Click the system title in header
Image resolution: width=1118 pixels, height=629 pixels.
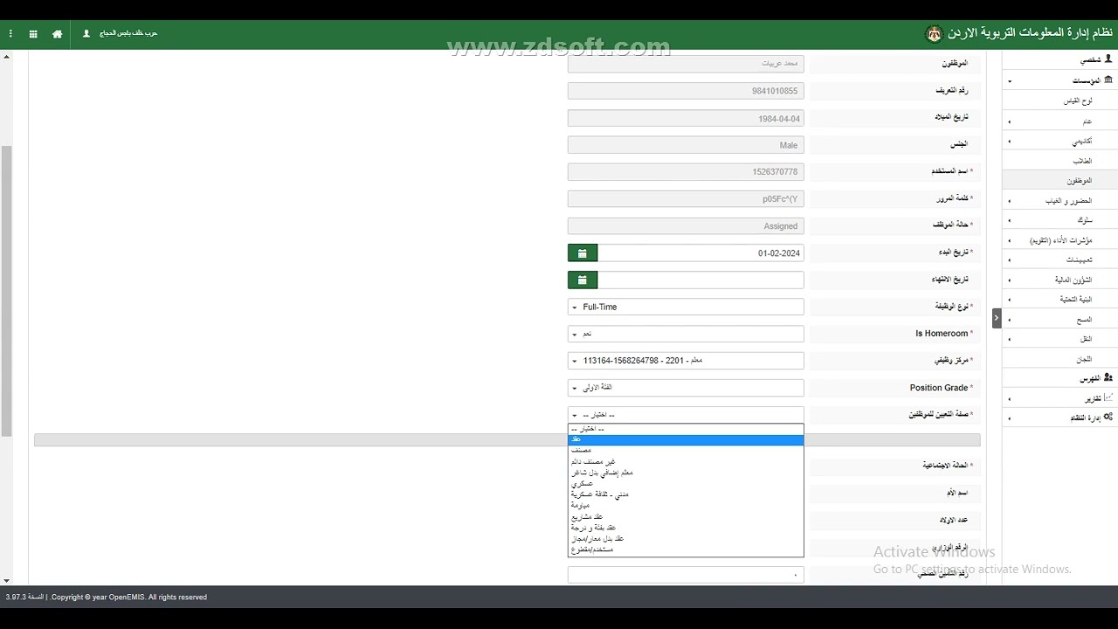point(1031,33)
